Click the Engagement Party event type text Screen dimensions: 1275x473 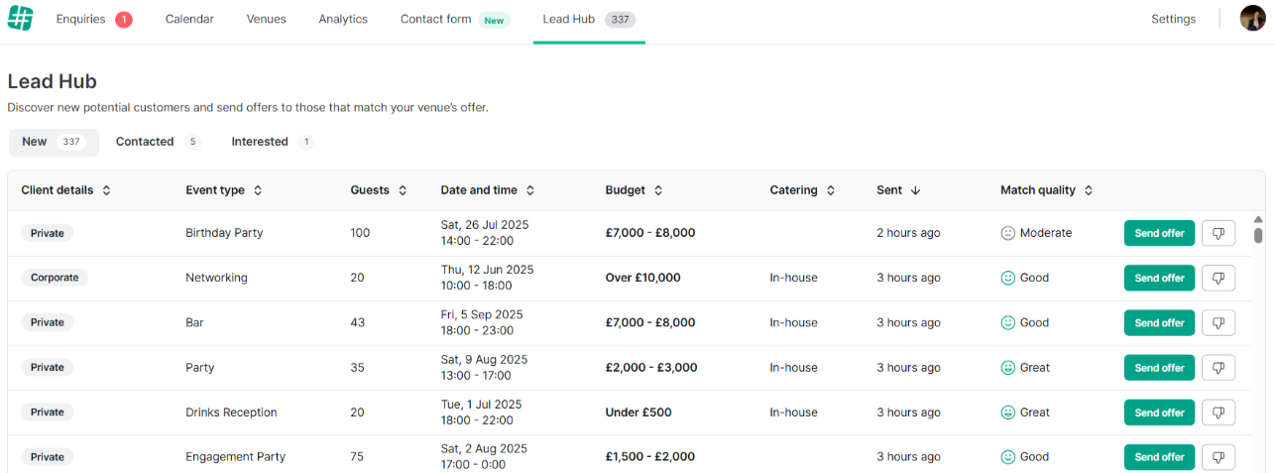coord(235,457)
